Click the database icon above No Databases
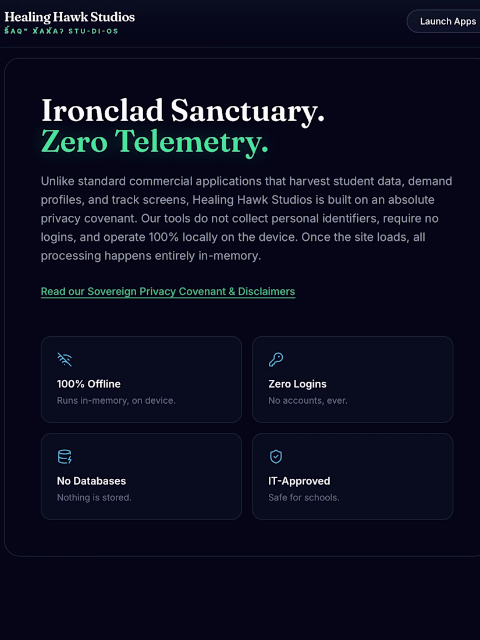Viewport: 480px width, 640px height. point(65,457)
